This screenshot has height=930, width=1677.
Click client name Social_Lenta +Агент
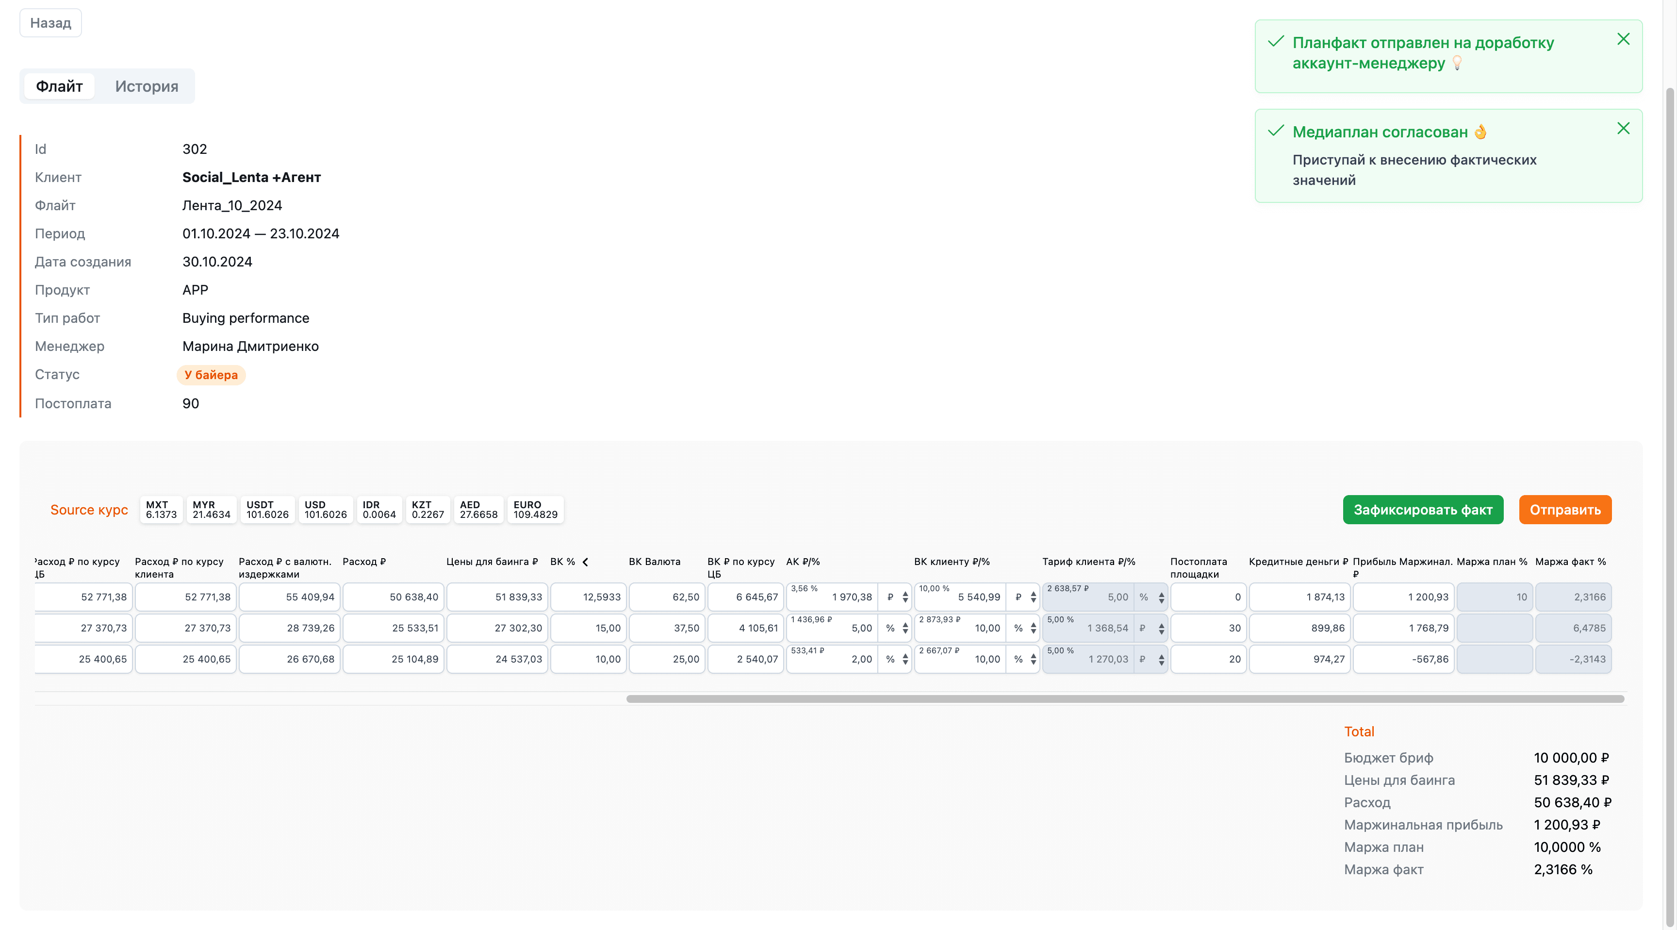point(251,177)
